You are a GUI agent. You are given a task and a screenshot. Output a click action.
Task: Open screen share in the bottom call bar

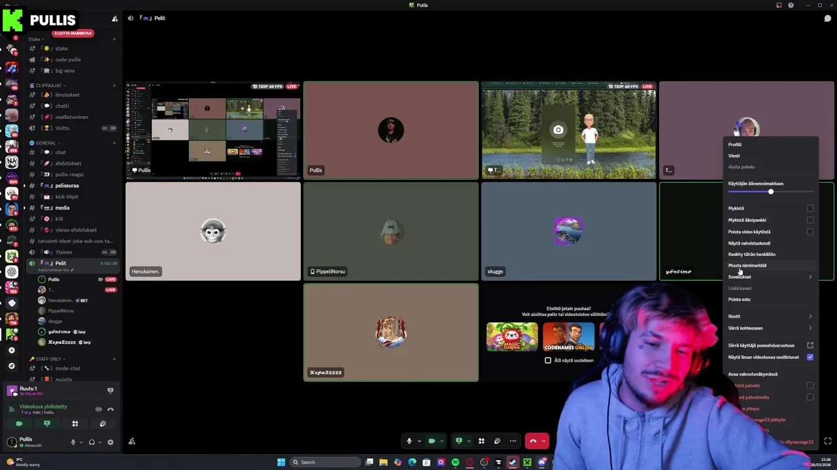pos(459,441)
